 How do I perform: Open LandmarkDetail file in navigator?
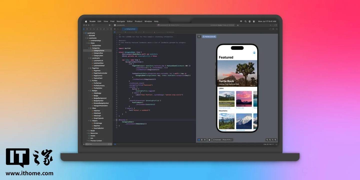tap(99, 65)
